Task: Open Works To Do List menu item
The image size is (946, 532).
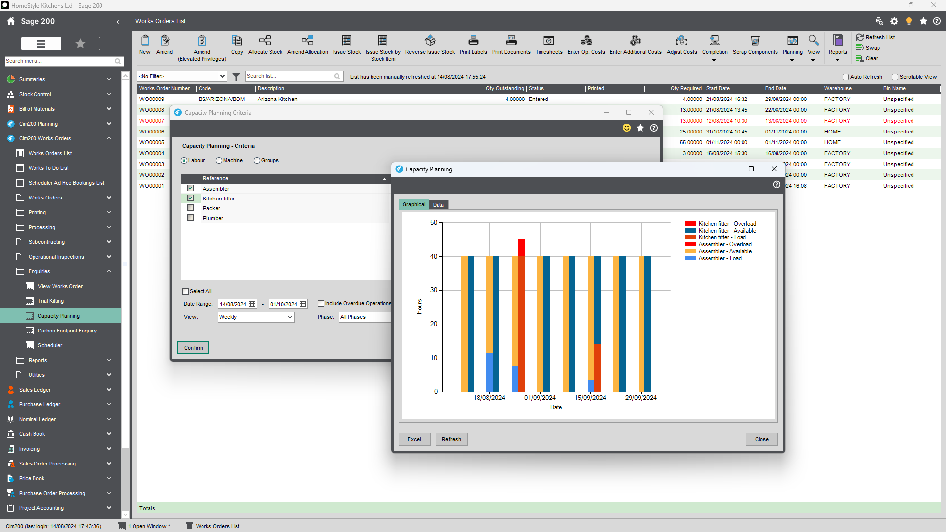Action: (x=48, y=168)
